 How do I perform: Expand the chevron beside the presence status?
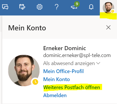click(98, 63)
